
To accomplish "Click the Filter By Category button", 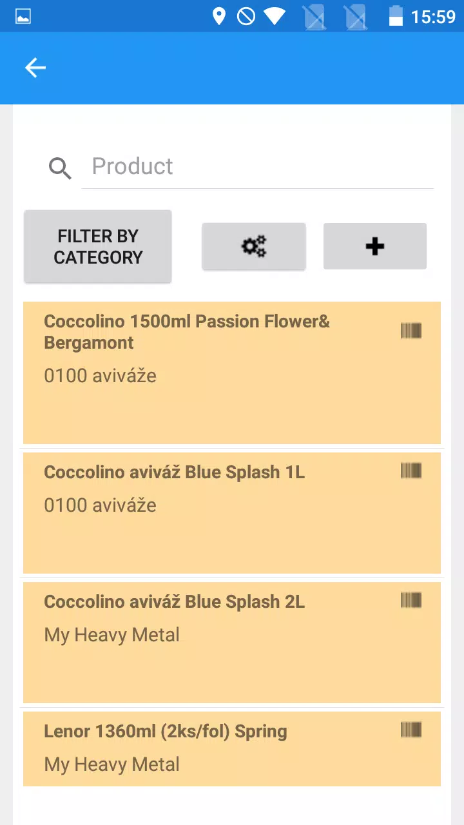I will [x=98, y=246].
